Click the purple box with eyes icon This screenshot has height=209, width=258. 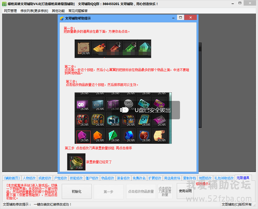83,105
